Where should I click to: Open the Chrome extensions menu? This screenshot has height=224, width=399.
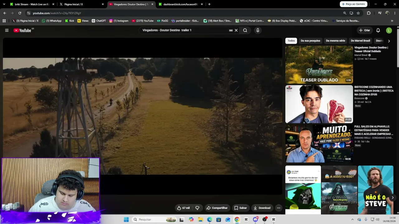pyautogui.click(x=369, y=13)
